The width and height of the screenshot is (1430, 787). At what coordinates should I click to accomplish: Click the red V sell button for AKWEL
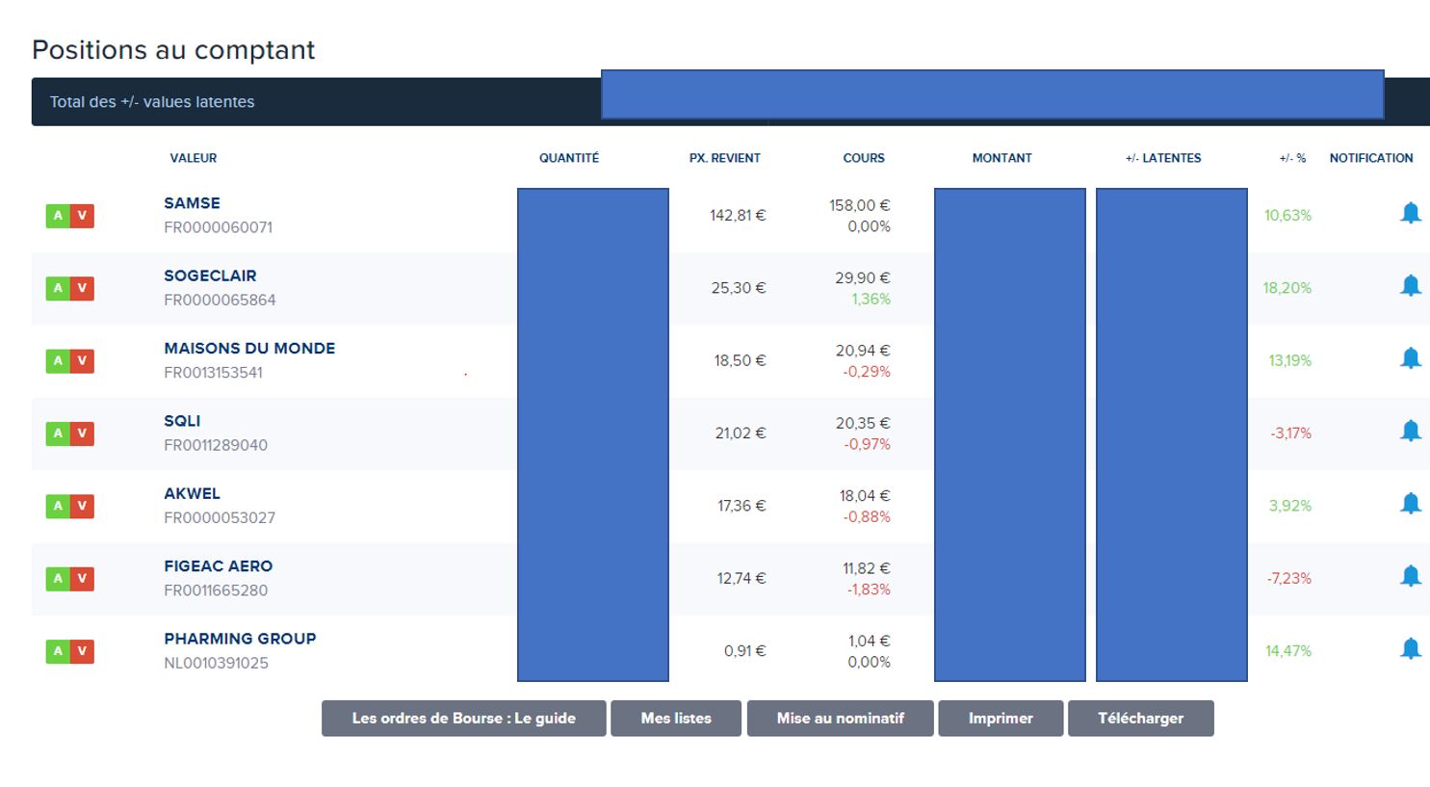pos(83,506)
